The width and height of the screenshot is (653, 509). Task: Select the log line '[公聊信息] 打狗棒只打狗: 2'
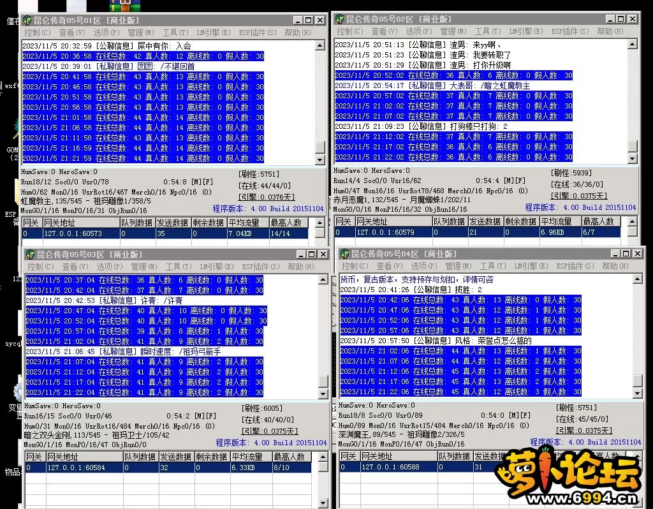click(421, 126)
